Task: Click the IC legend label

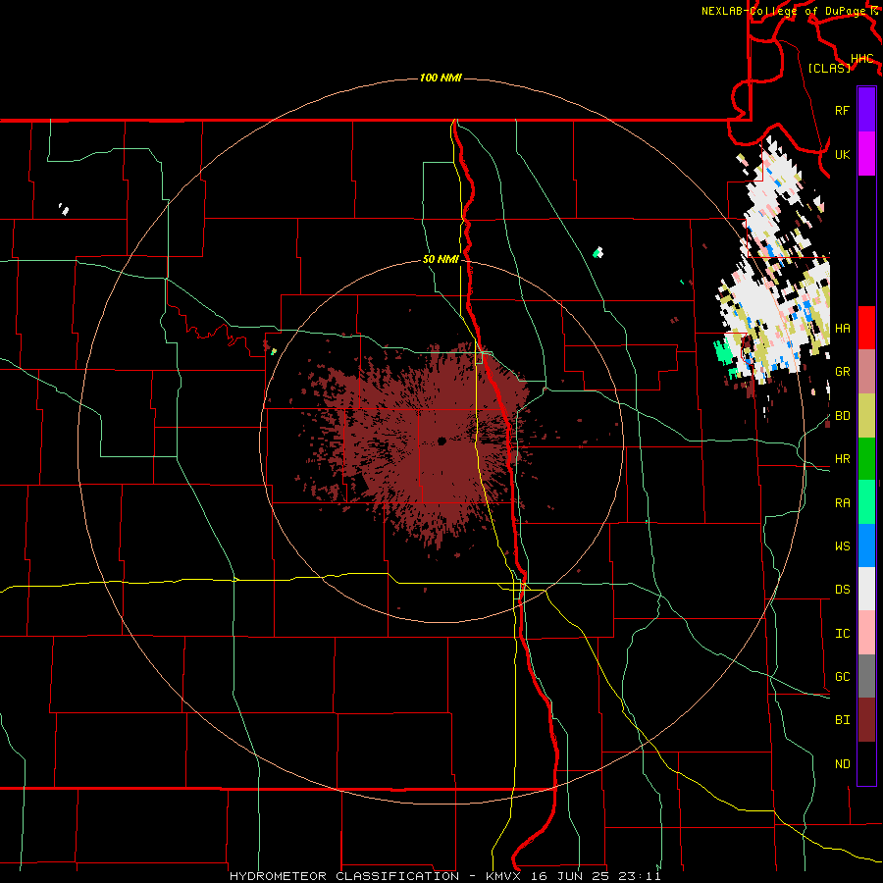Action: pos(842,634)
